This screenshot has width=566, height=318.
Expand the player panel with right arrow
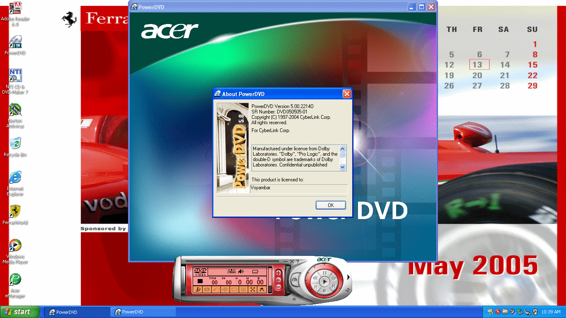tap(348, 277)
